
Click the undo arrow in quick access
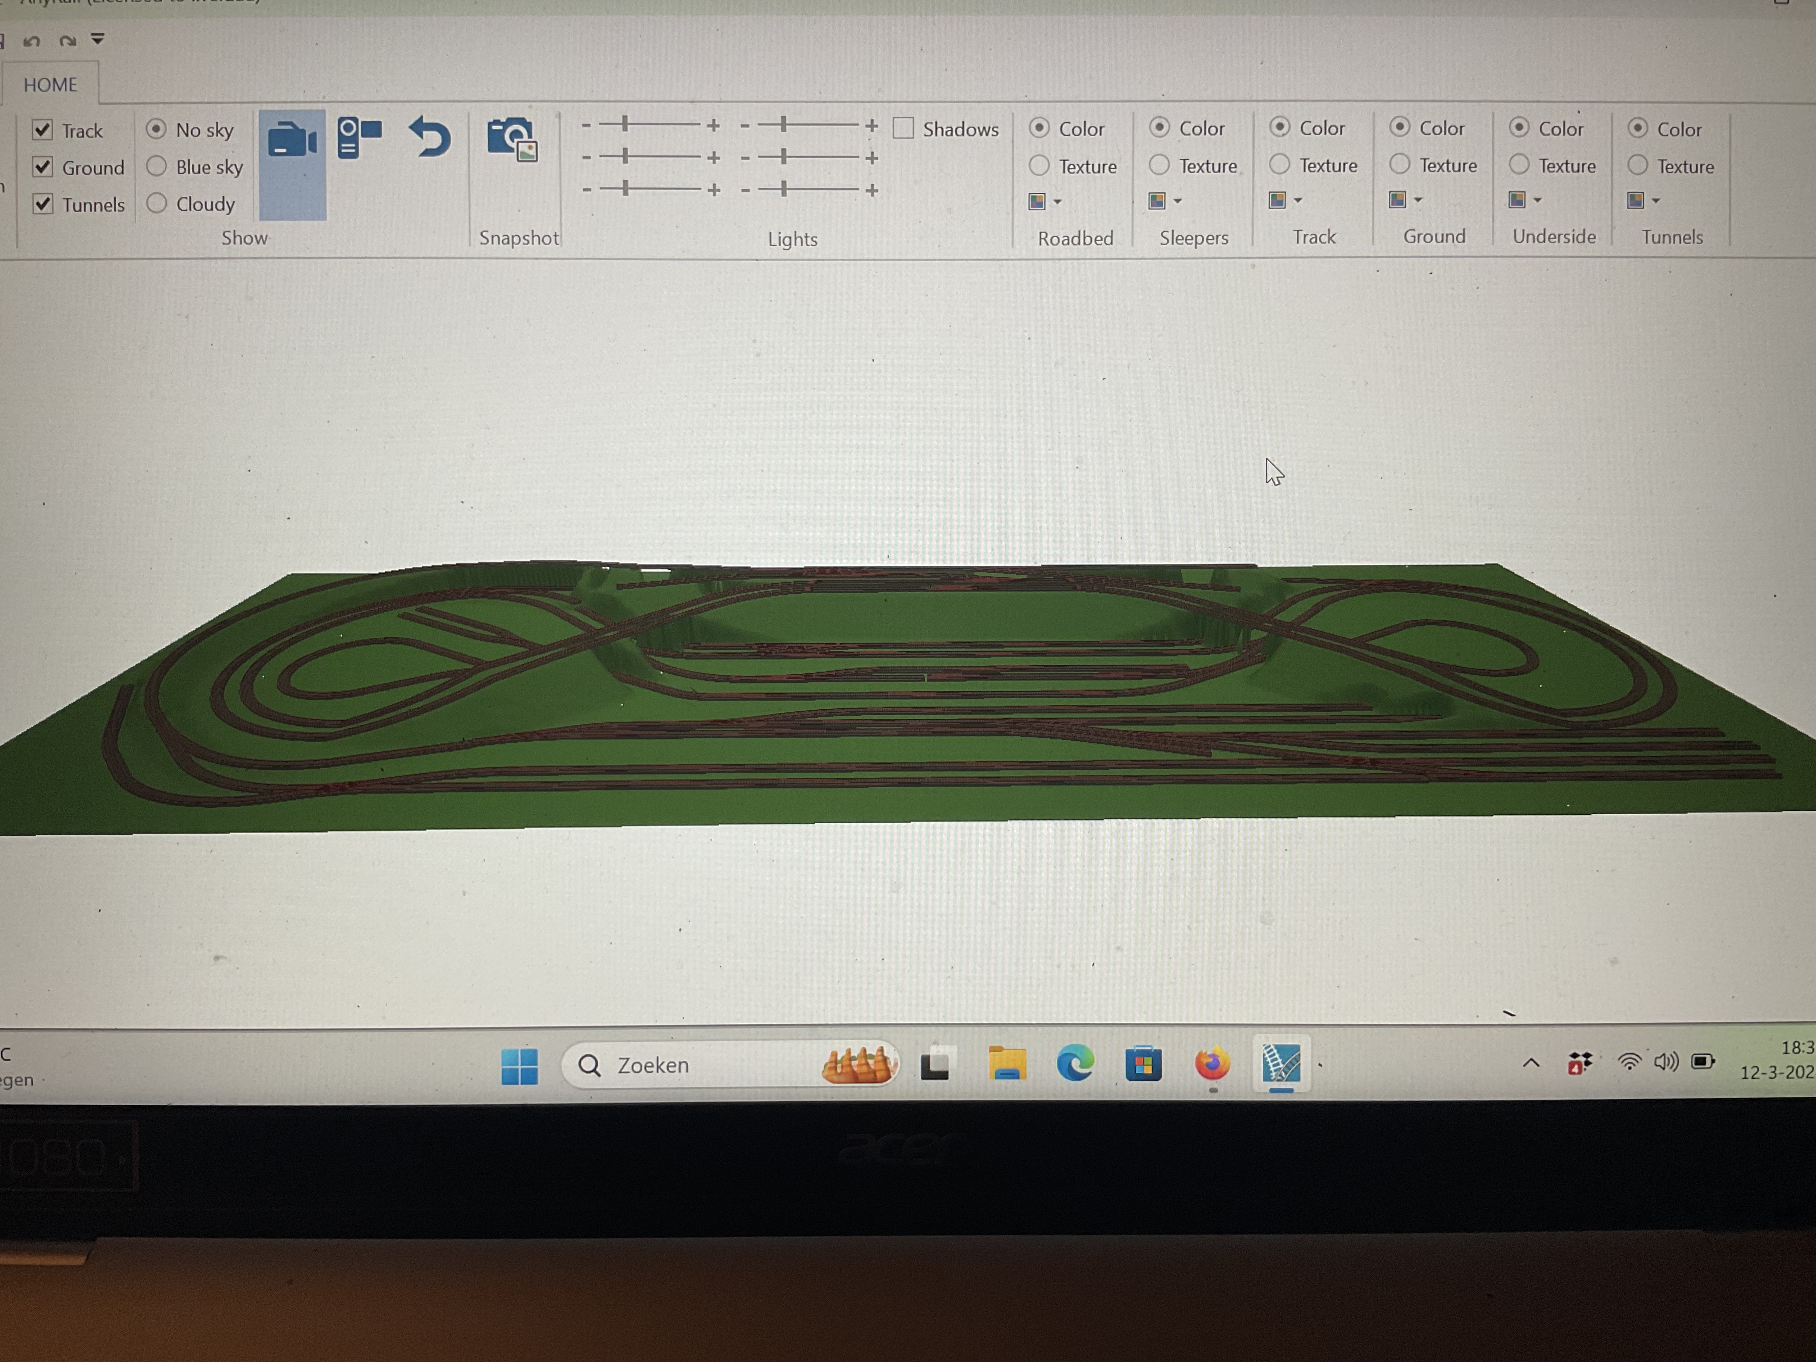click(x=32, y=40)
